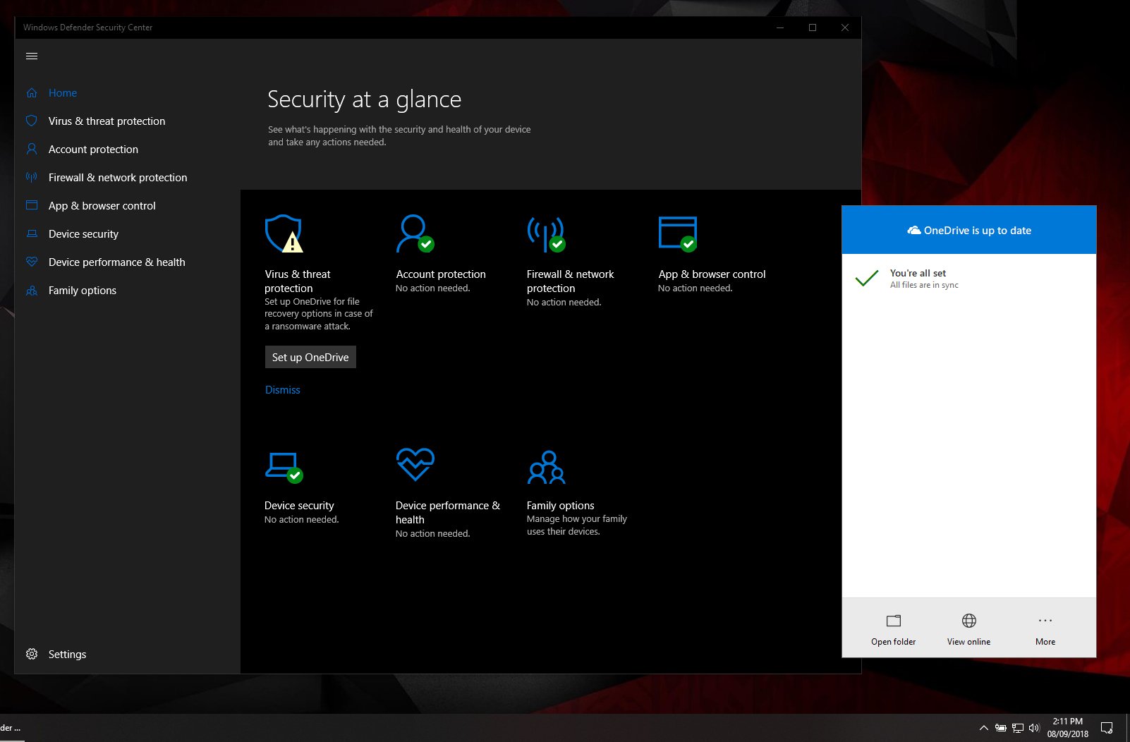Viewport: 1130px width, 742px height.
Task: Open Device performance & health from sidebar
Action: 117,262
